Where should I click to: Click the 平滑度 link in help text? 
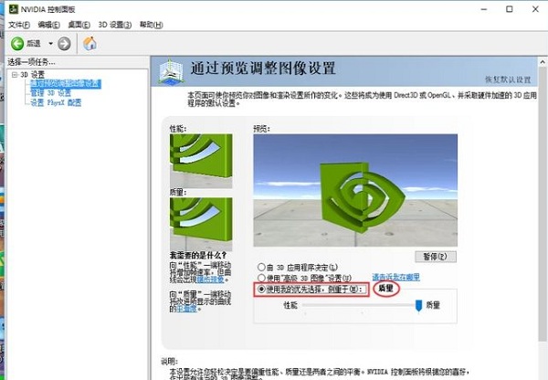click(x=186, y=309)
